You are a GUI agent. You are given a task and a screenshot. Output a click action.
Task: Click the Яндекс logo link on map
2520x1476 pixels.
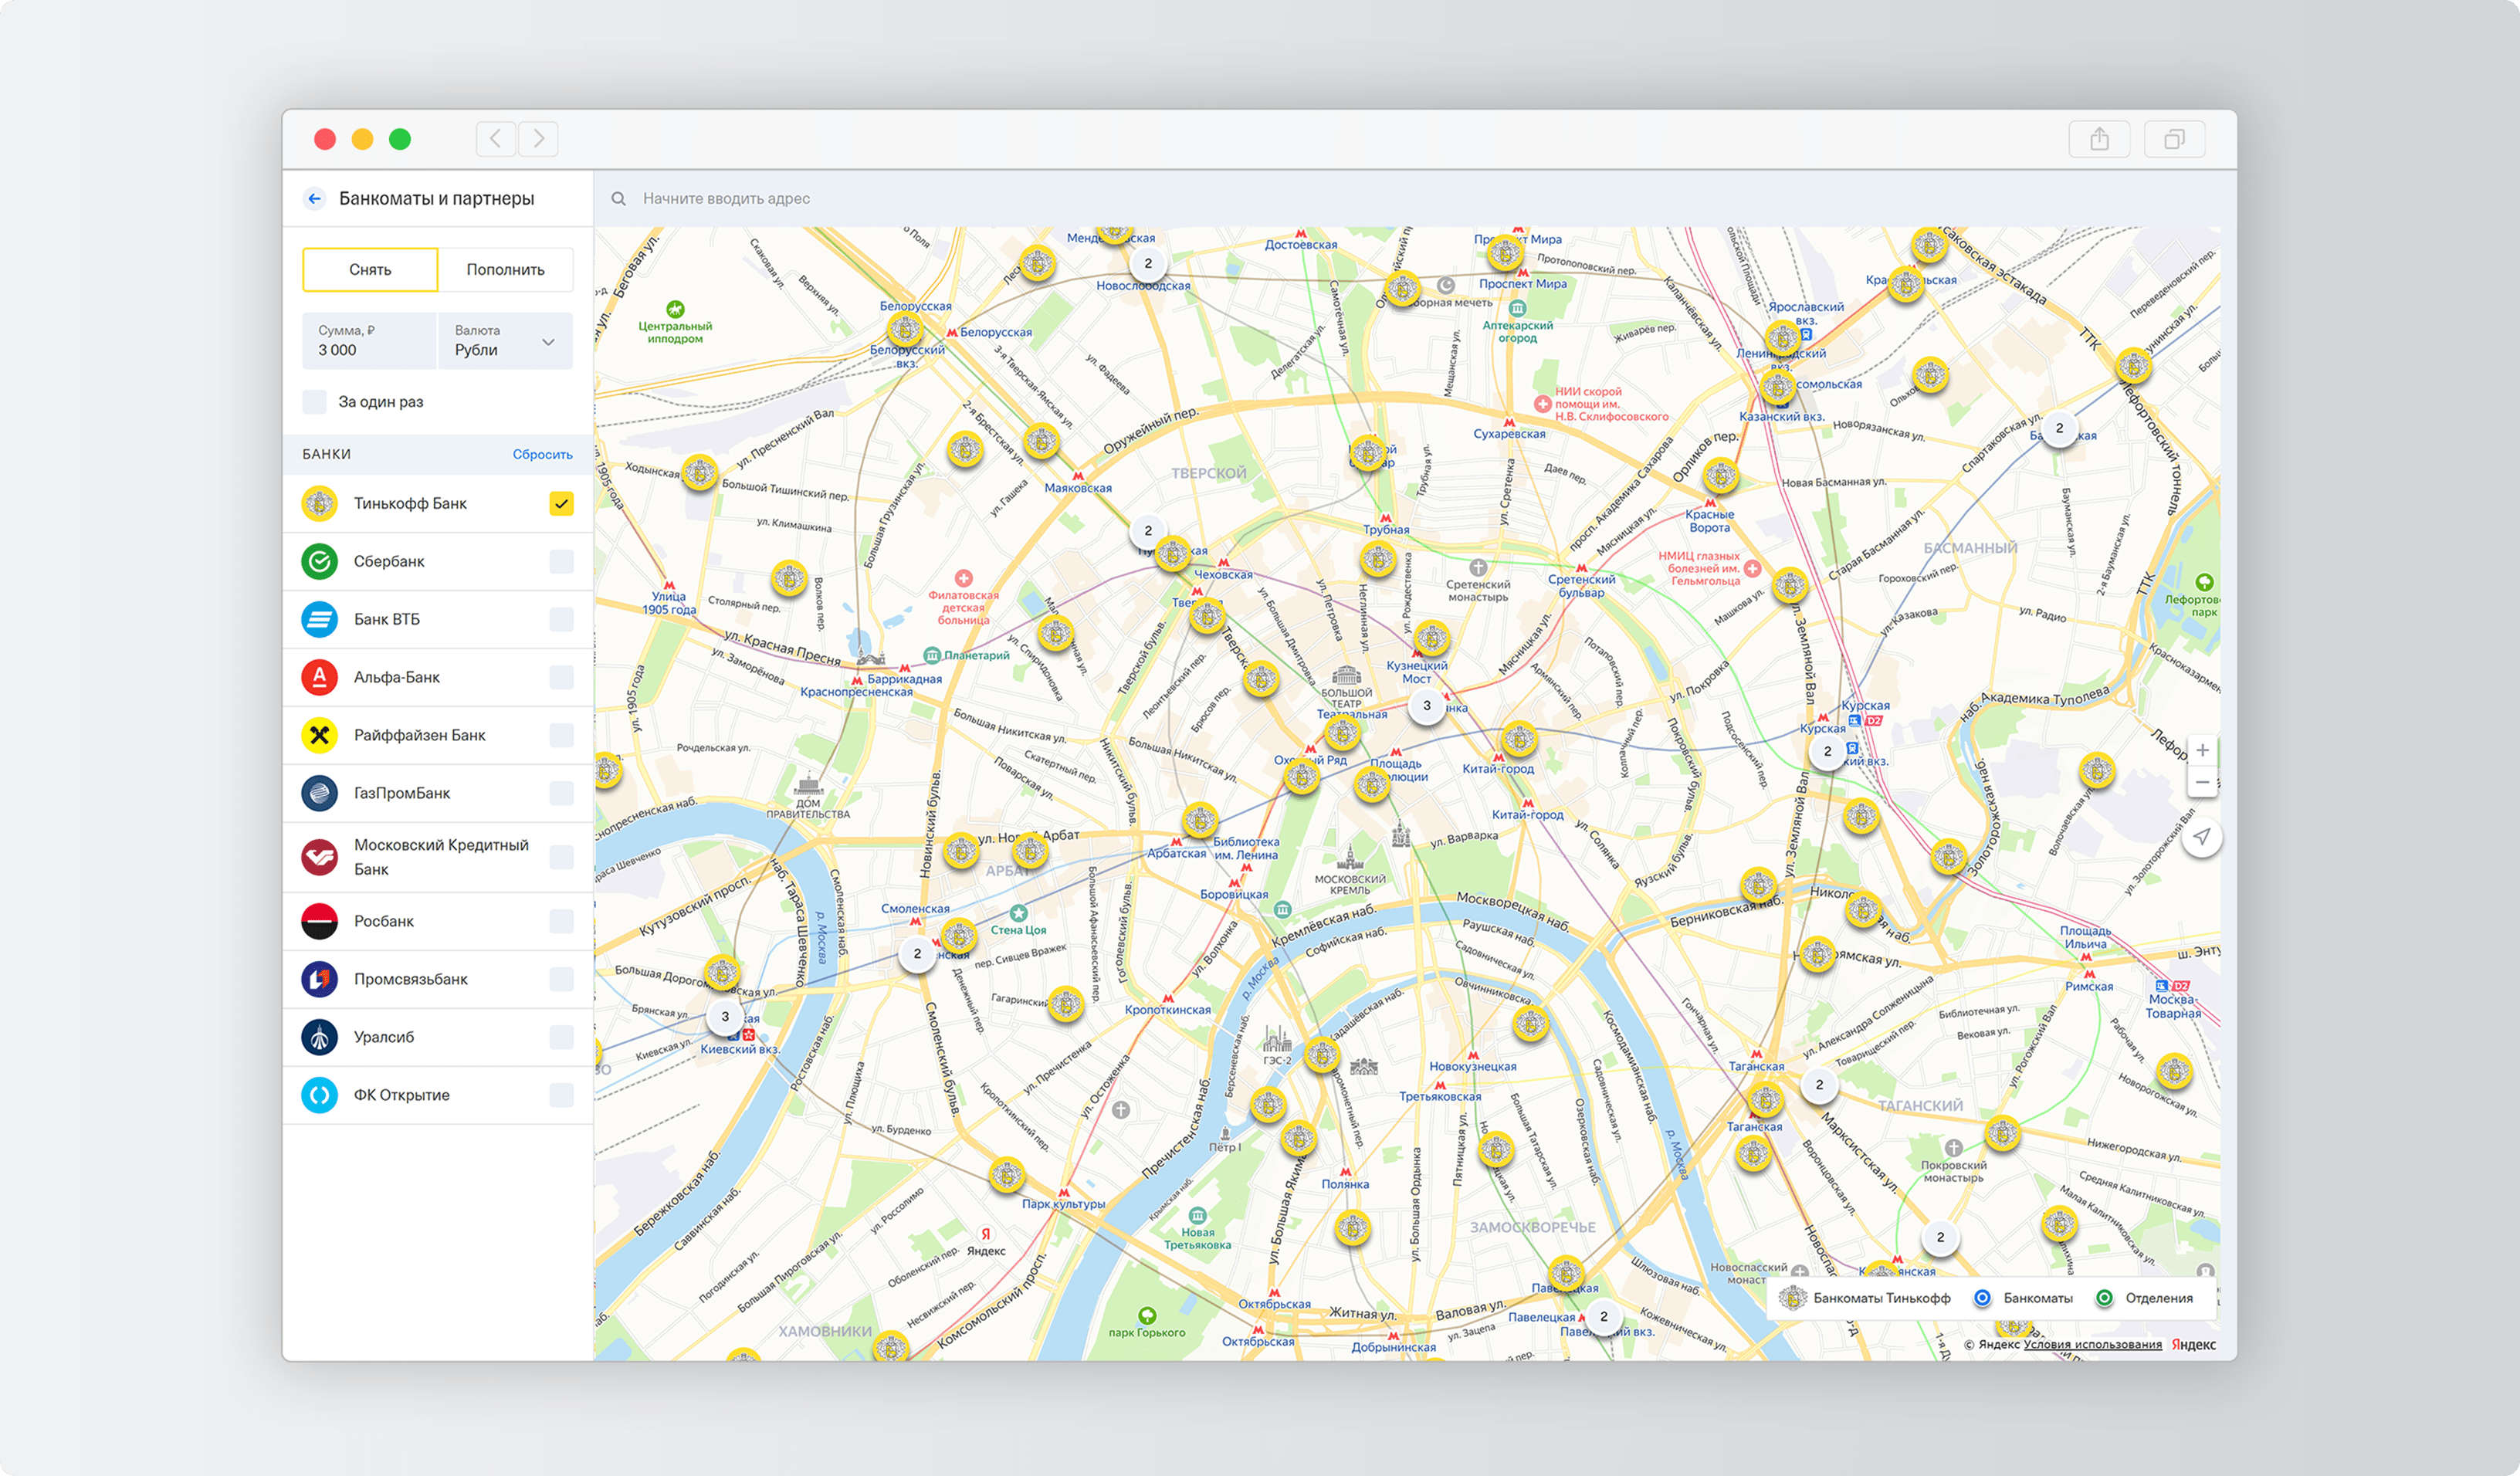click(x=2193, y=1344)
